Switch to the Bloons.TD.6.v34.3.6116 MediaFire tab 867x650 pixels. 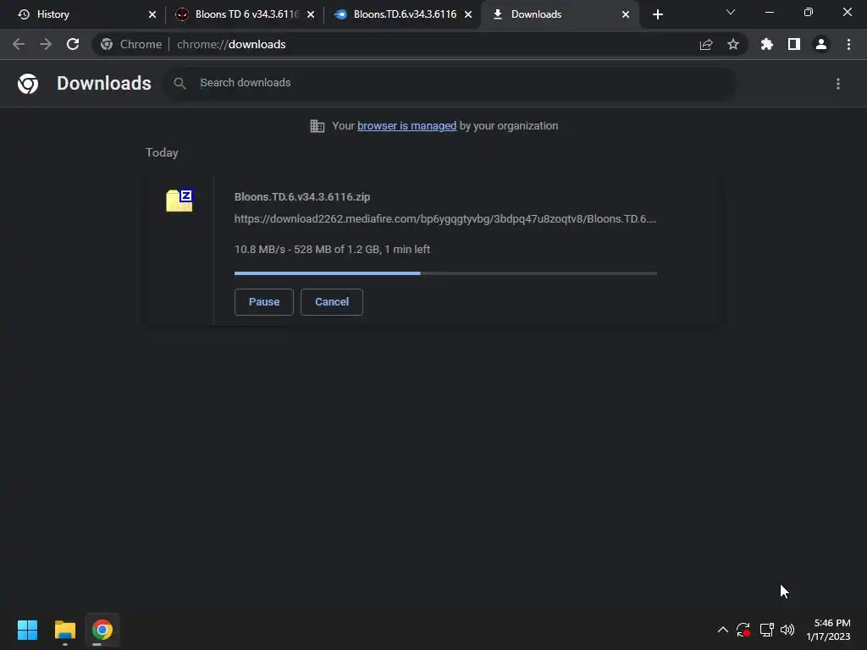404,14
